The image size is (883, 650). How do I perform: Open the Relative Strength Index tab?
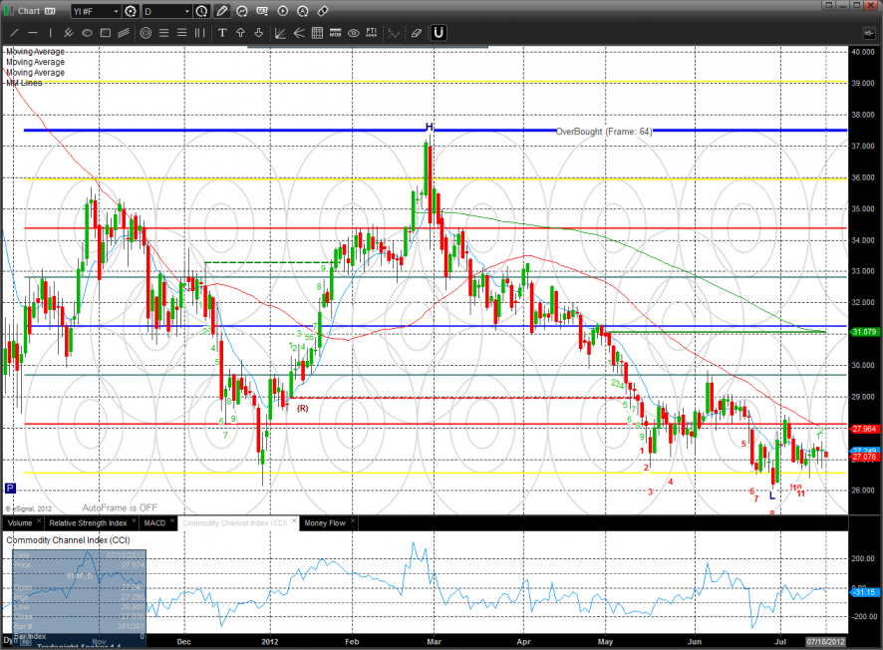pos(89,522)
